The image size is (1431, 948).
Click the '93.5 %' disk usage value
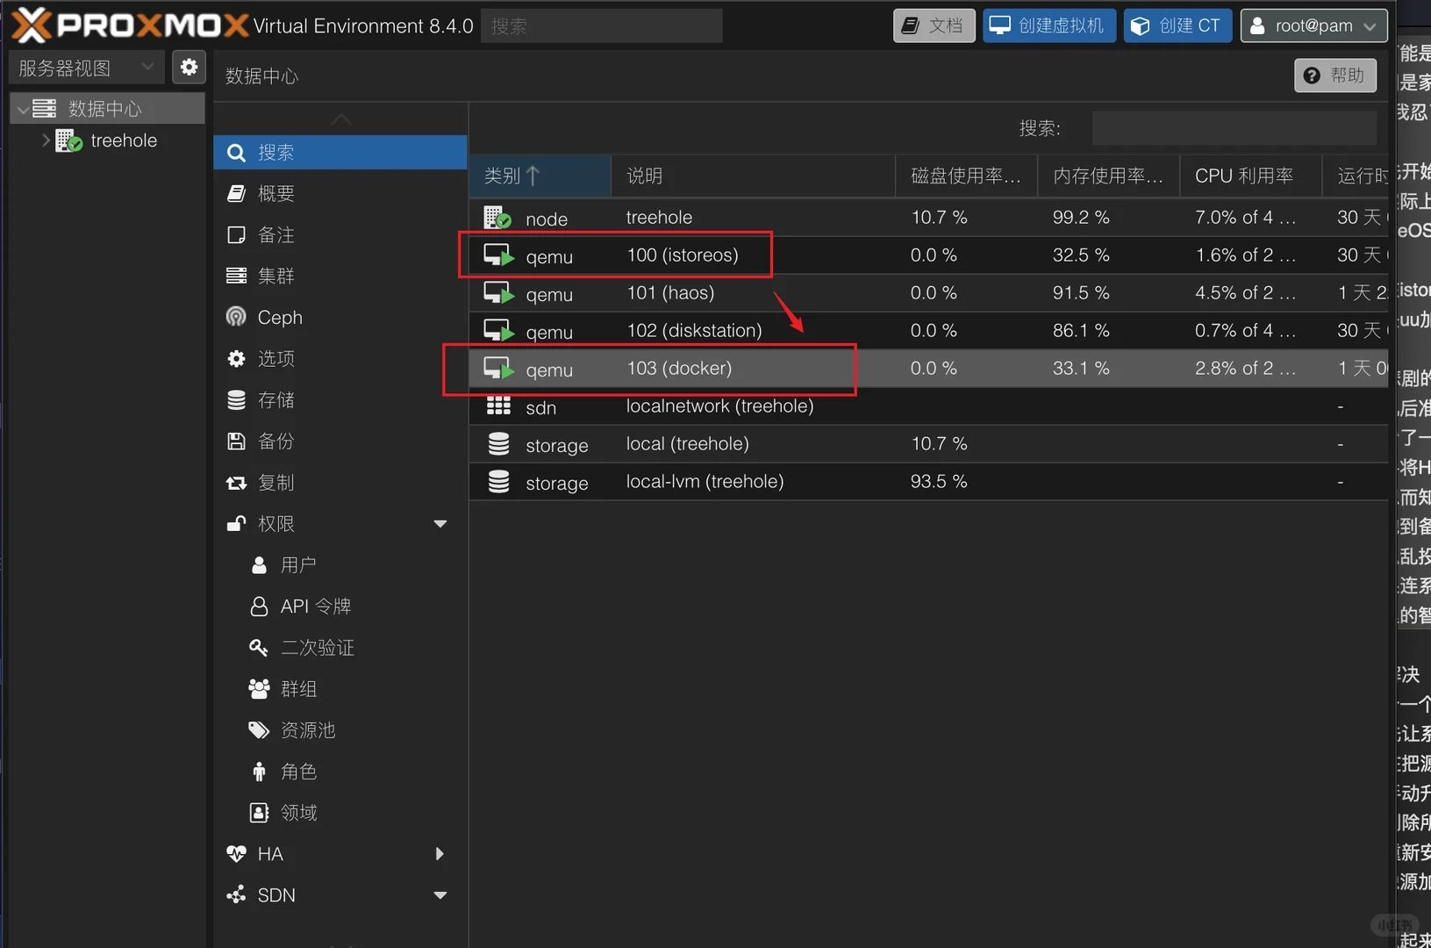coord(939,482)
